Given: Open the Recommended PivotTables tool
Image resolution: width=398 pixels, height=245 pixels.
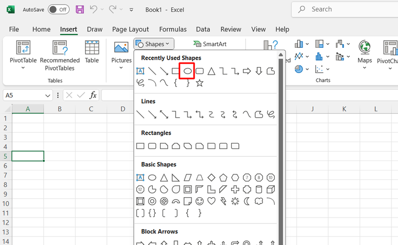Looking at the screenshot, I should (60, 56).
